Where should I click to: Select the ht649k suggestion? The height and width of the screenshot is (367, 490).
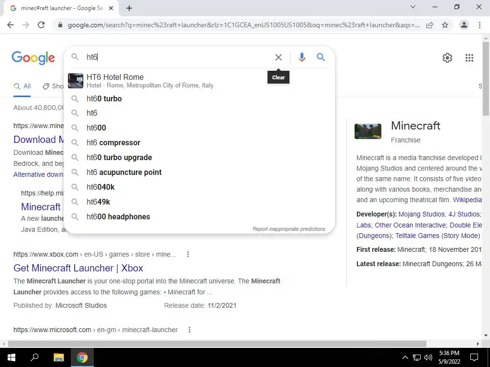[199, 202]
